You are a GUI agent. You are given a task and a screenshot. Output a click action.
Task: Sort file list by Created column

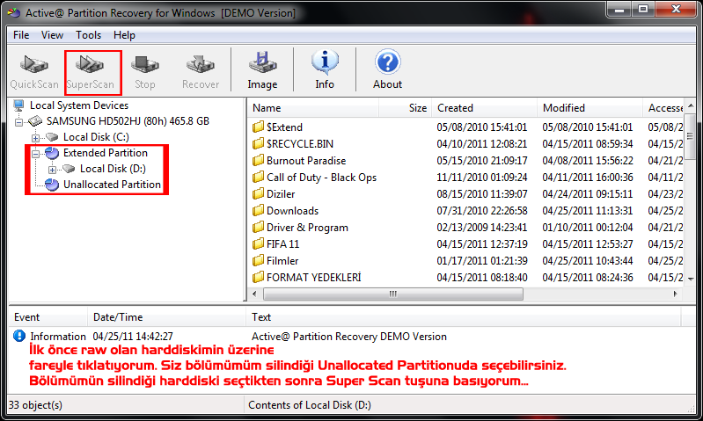point(484,108)
